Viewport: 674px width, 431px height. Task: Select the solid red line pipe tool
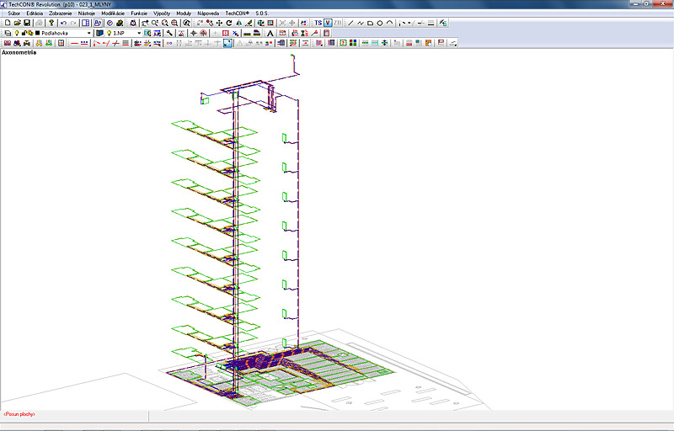(x=74, y=43)
